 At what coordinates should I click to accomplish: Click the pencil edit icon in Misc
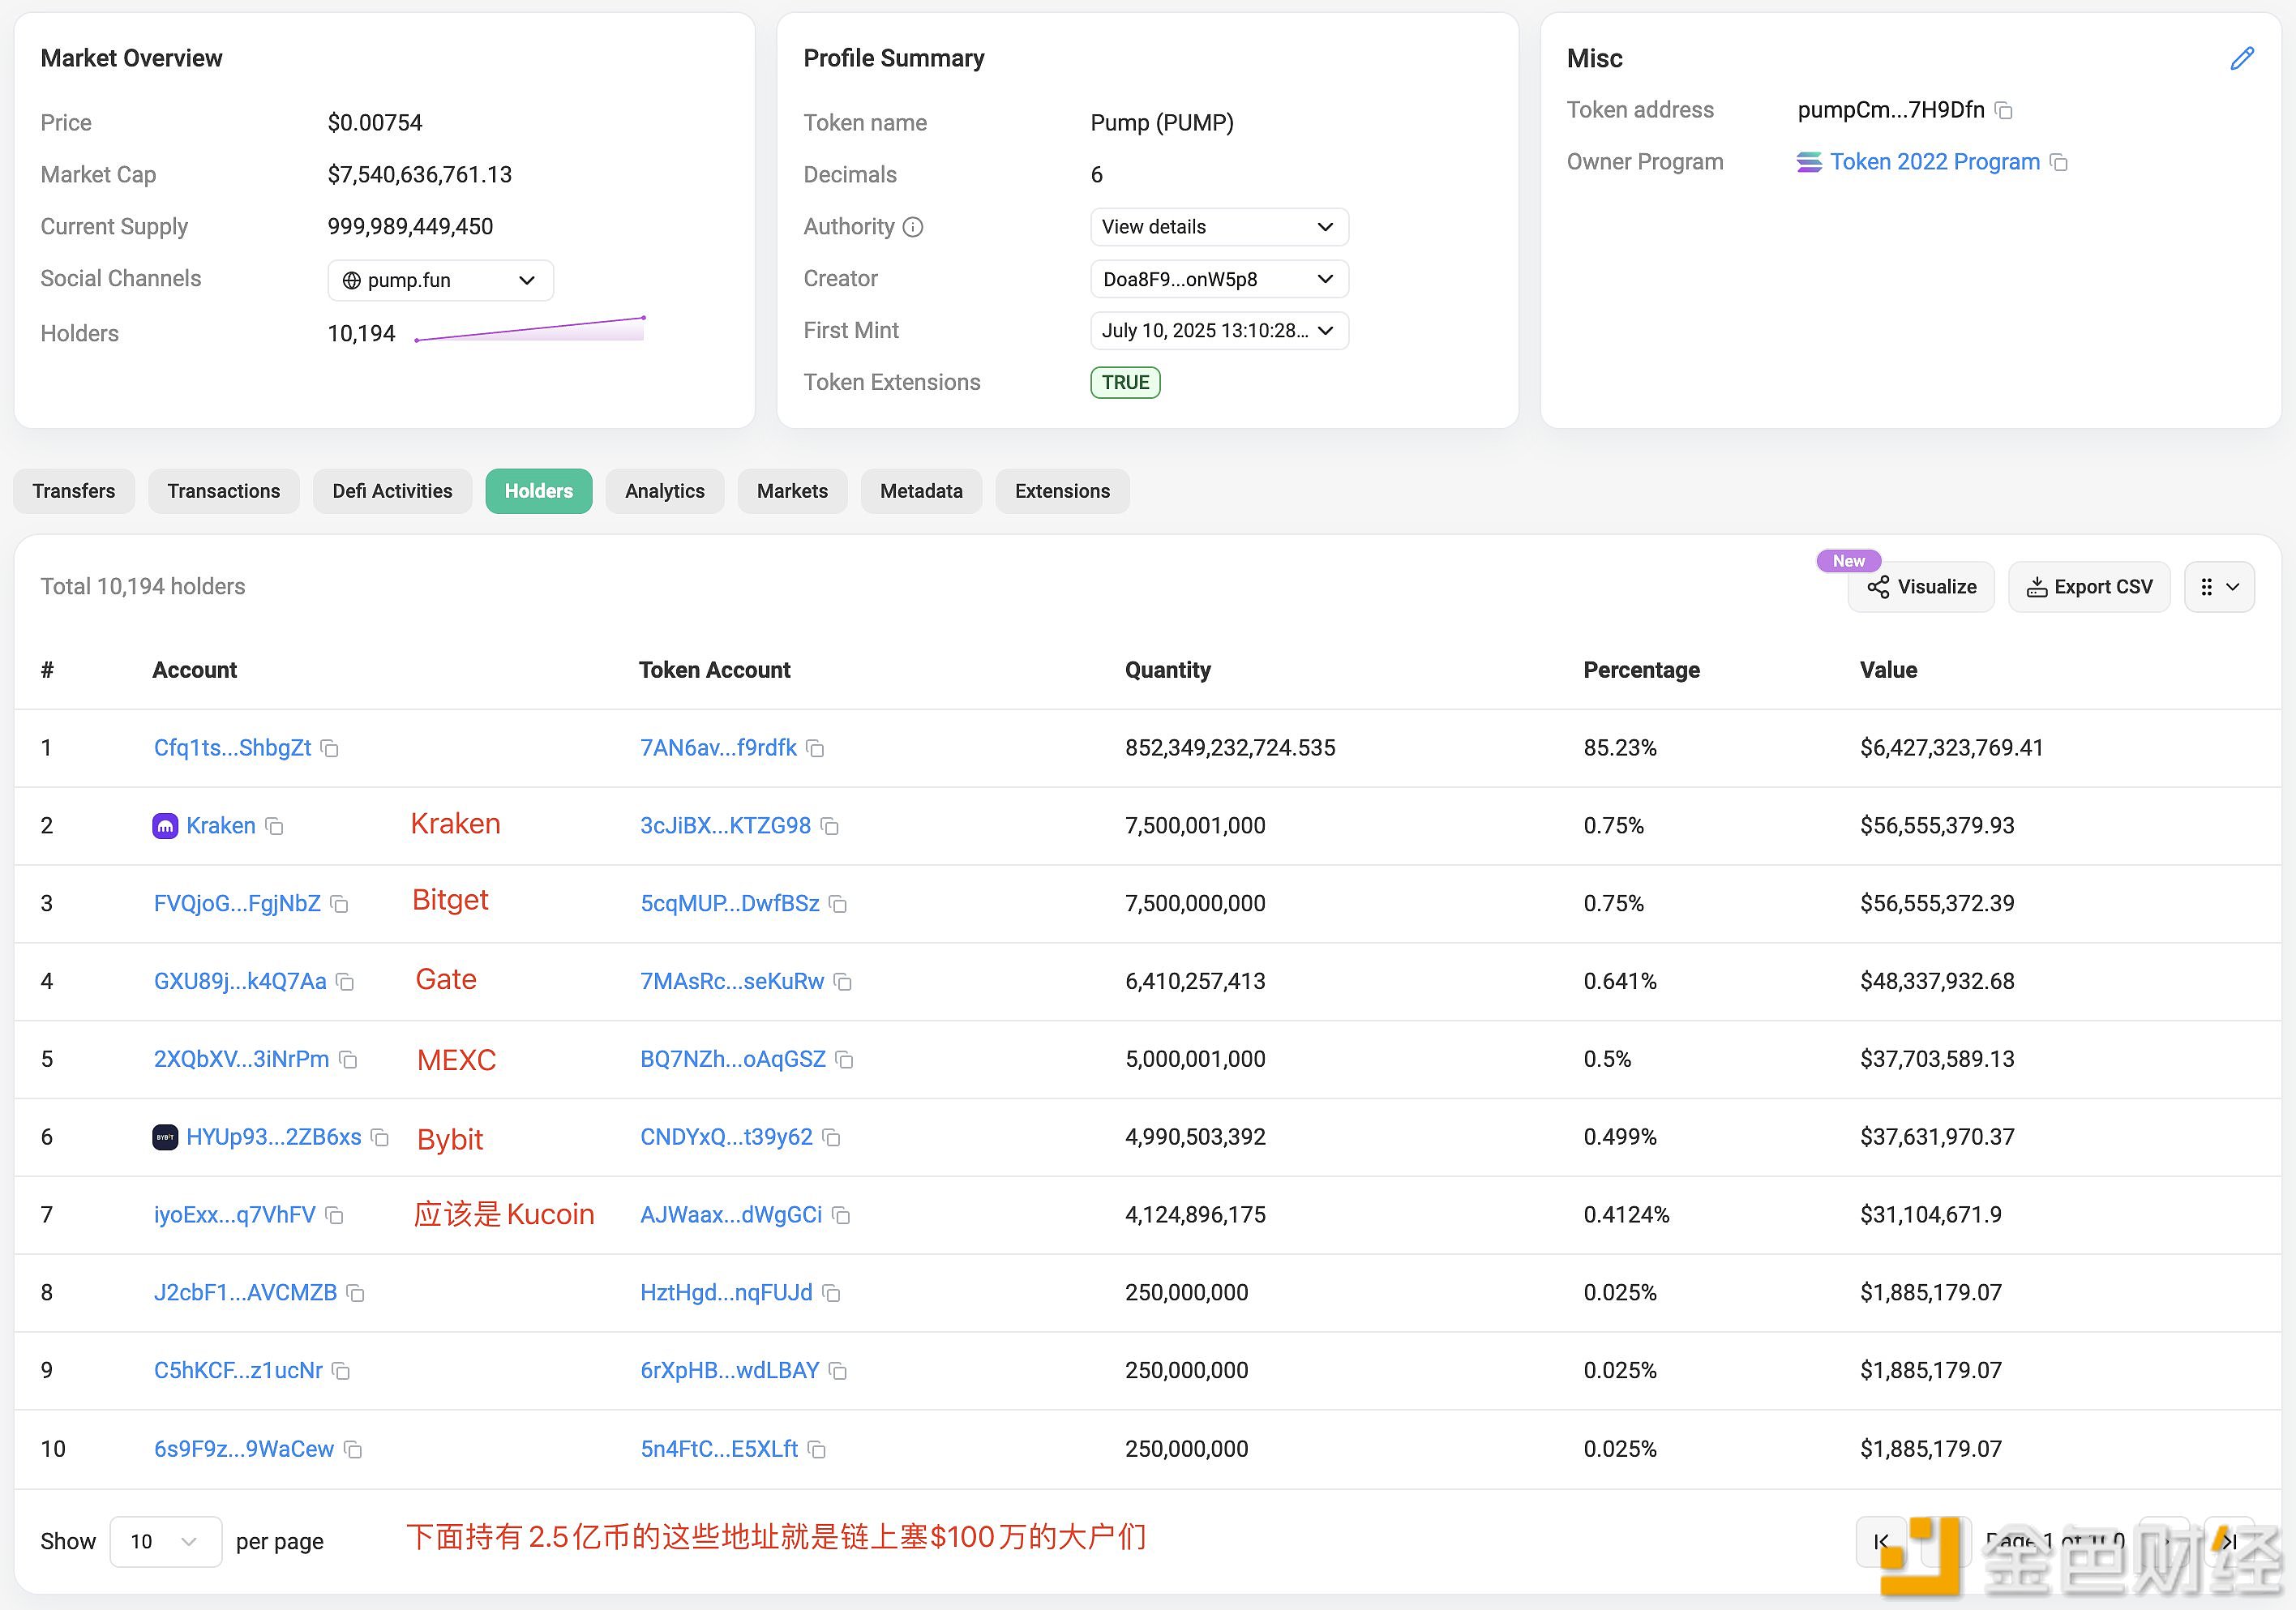pyautogui.click(x=2242, y=59)
